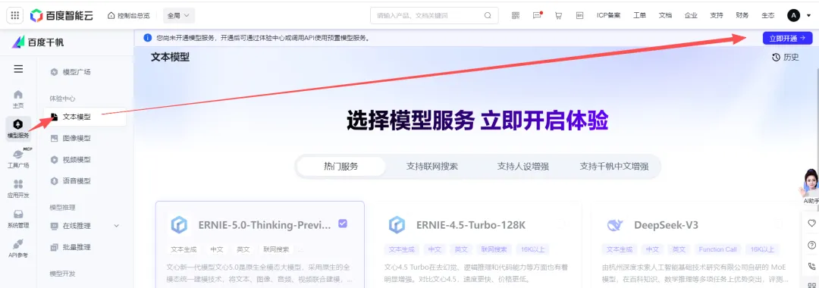Open the messages notification icon
Screen dimensions: 819x288
click(x=537, y=16)
